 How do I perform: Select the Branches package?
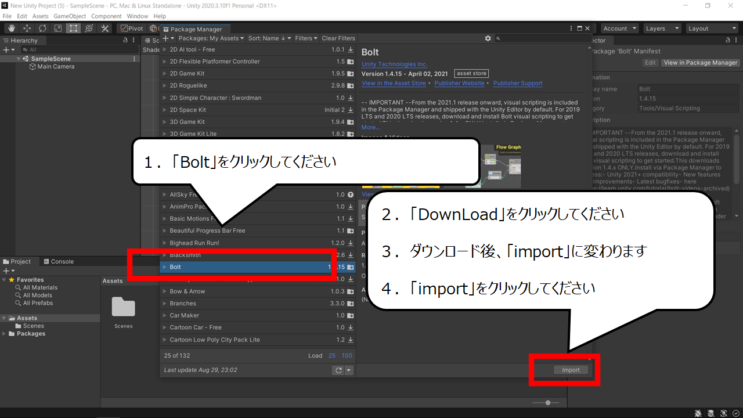coord(258,304)
